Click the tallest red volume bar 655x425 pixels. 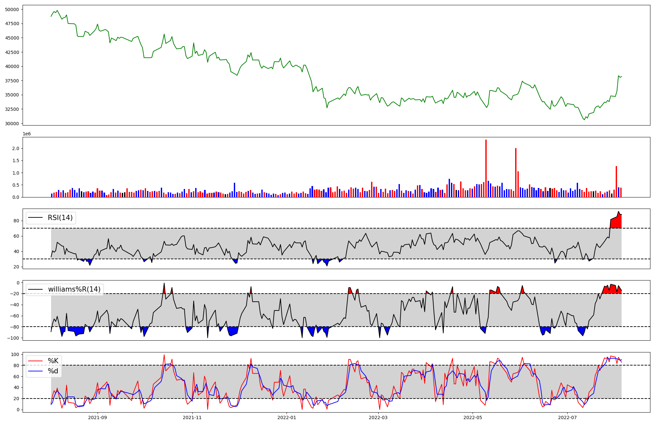pyautogui.click(x=486, y=168)
